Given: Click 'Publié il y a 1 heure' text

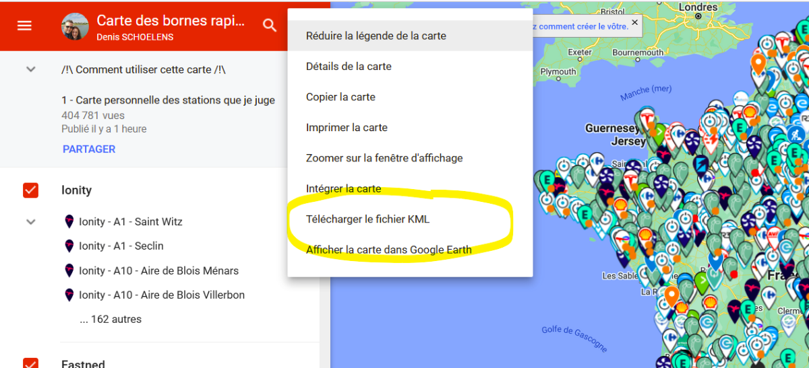Looking at the screenshot, I should pos(104,129).
